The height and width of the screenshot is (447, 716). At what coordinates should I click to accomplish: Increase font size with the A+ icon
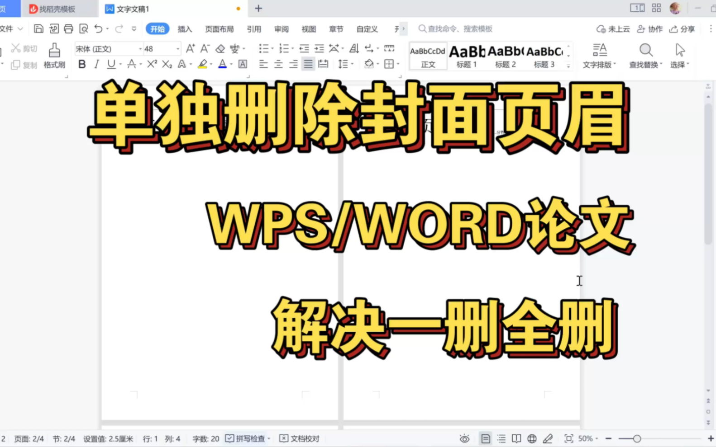click(190, 48)
